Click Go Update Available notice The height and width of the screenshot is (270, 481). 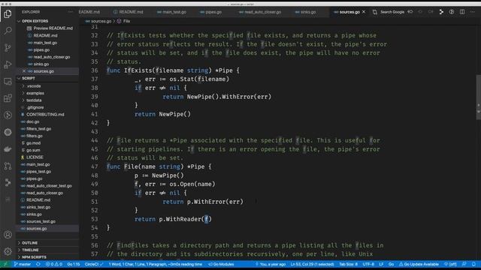coord(419,264)
